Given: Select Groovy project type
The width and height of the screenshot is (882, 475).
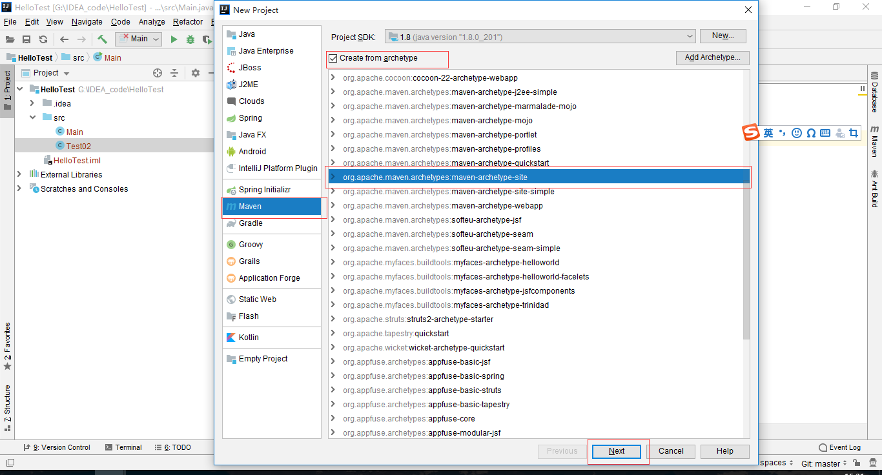Looking at the screenshot, I should 272,245.
